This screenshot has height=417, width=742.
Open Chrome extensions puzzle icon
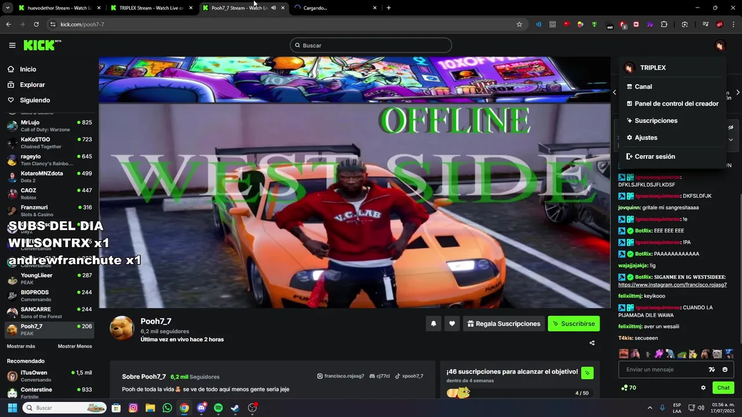[664, 24]
